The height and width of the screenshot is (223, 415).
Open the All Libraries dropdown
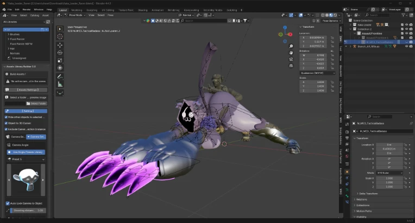point(24,22)
